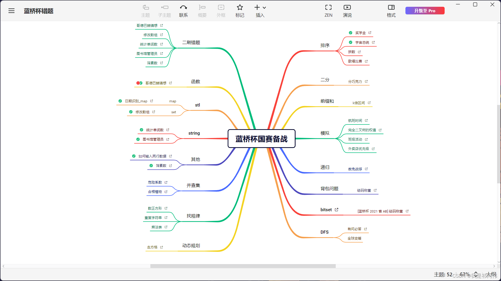
Task: Select the 前缀和 branch topic
Action: coord(327,101)
